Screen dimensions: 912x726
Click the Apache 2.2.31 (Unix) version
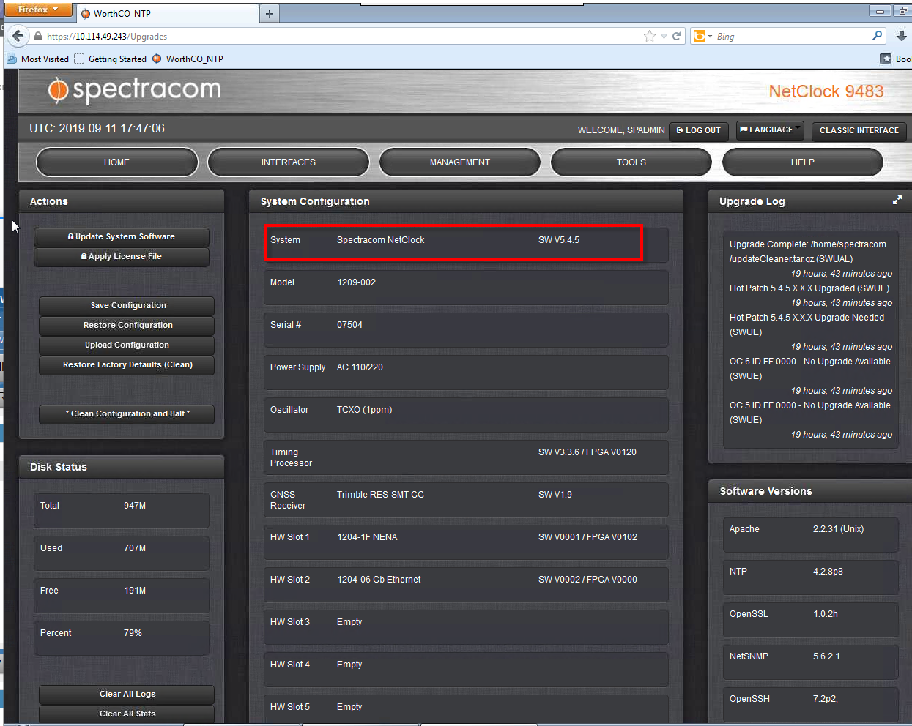838,529
